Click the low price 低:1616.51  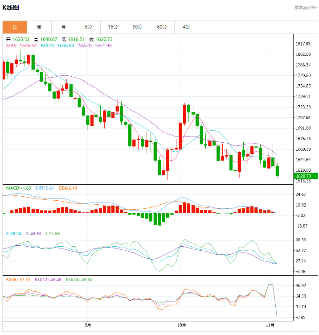73,39
